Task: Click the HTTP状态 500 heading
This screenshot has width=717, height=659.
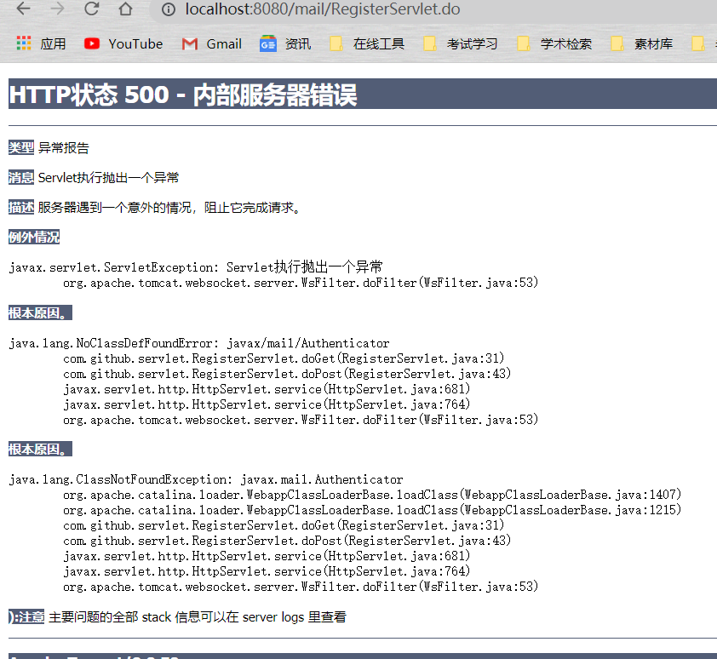Action: (182, 95)
